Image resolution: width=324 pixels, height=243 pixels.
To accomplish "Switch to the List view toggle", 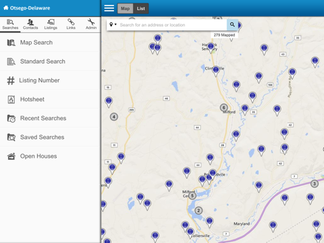I will (x=141, y=9).
